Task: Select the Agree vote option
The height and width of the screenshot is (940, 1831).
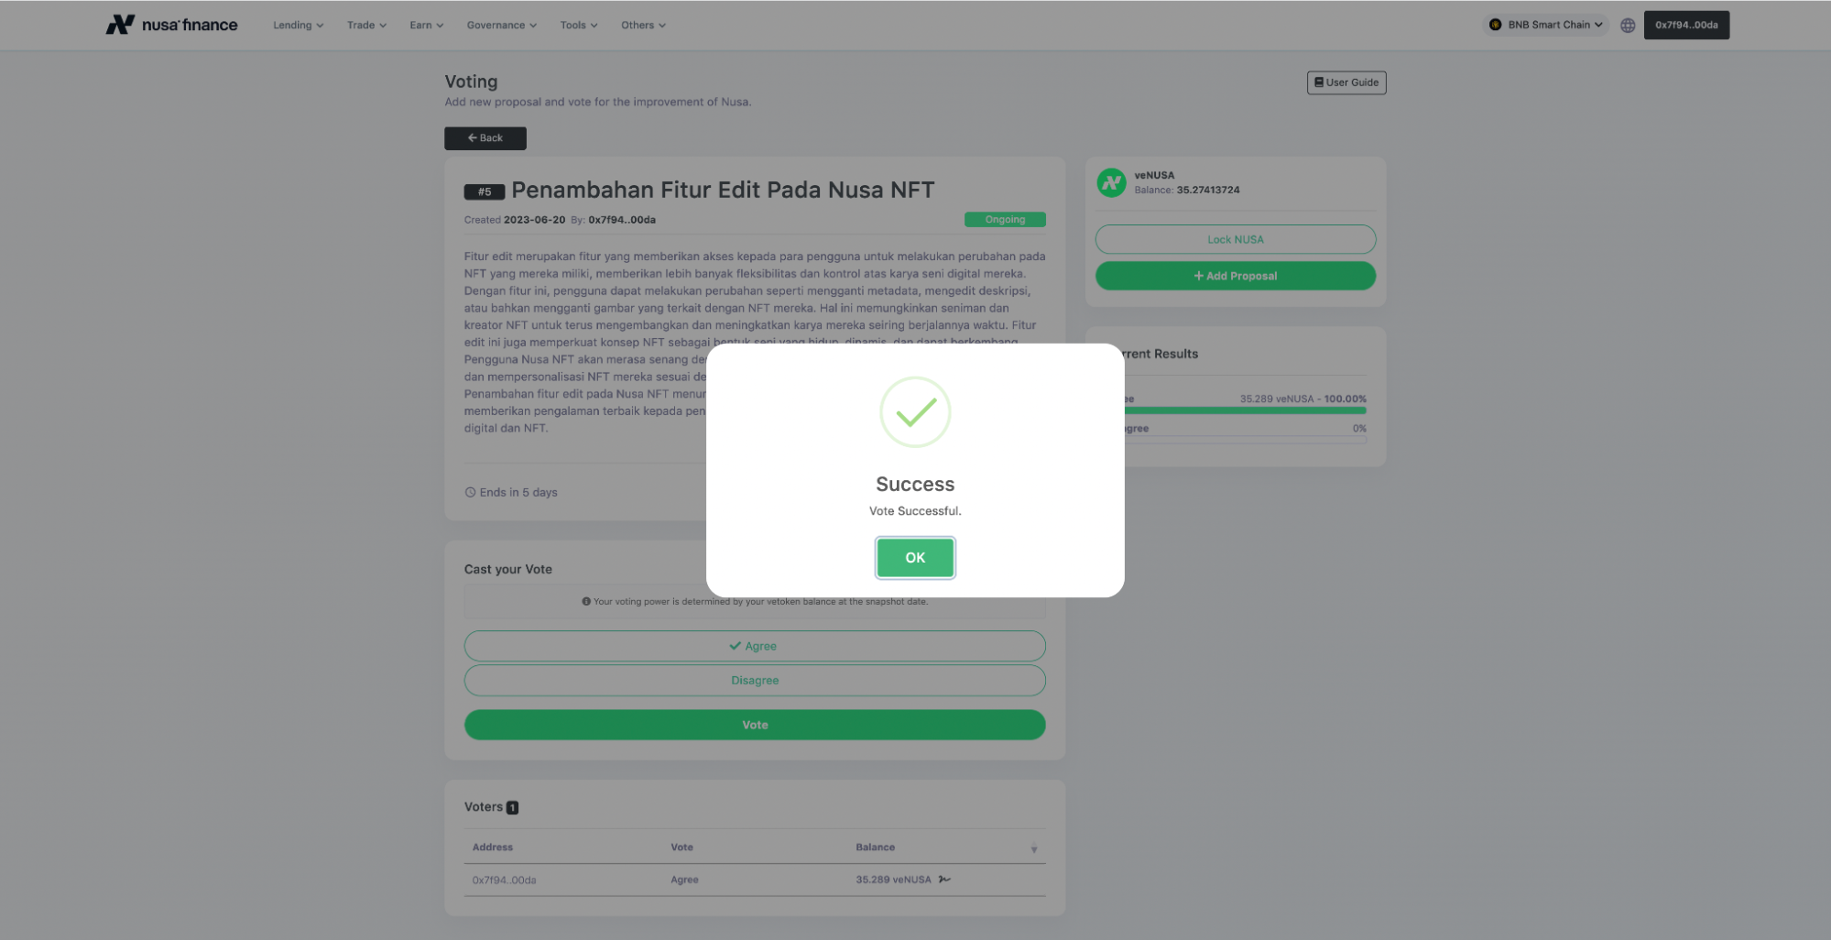Action: [755, 646]
